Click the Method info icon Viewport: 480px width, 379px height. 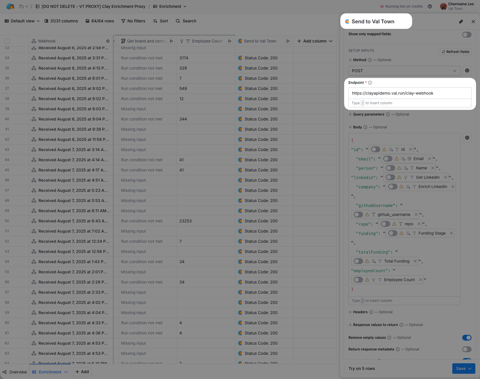click(370, 60)
